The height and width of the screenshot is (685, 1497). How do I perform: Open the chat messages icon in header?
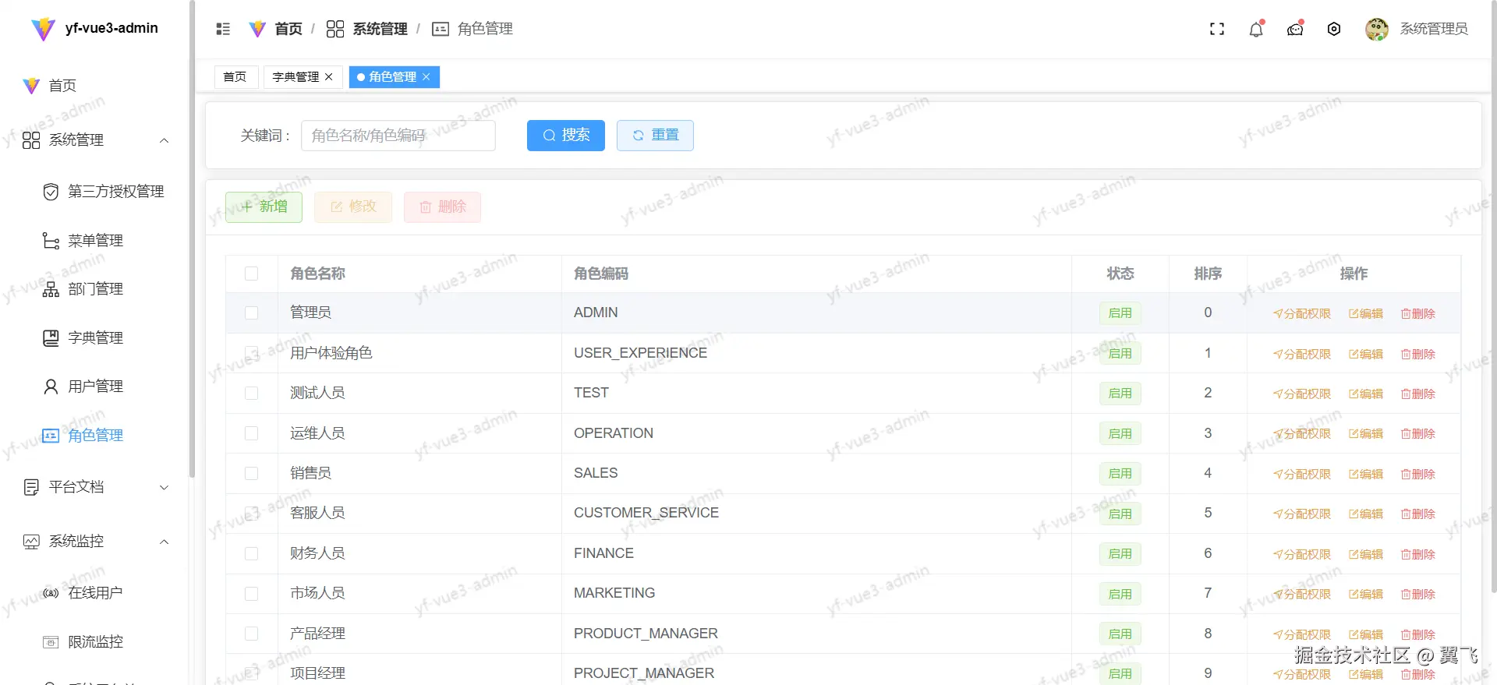1295,29
